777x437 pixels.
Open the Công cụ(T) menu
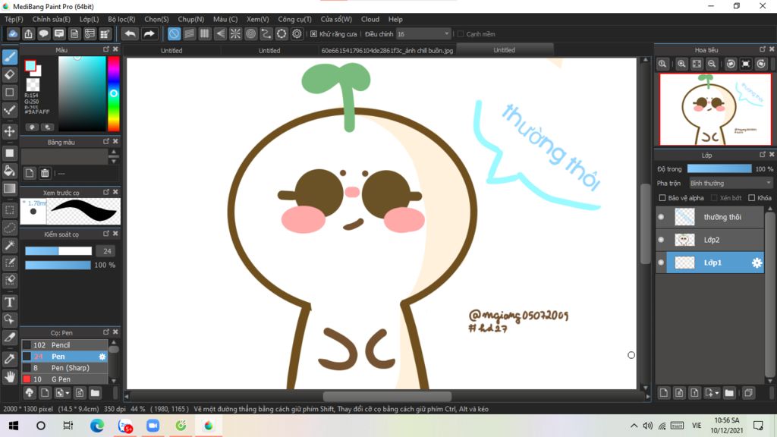click(x=294, y=19)
